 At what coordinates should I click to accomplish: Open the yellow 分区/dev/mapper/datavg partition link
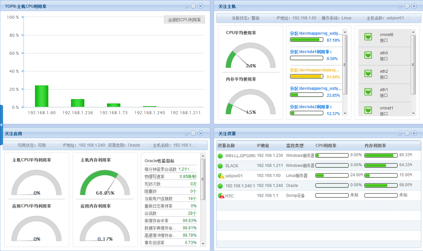click(x=315, y=70)
